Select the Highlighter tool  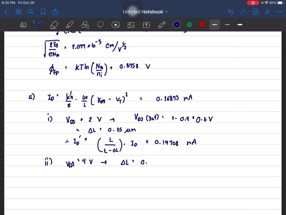(x=69, y=25)
